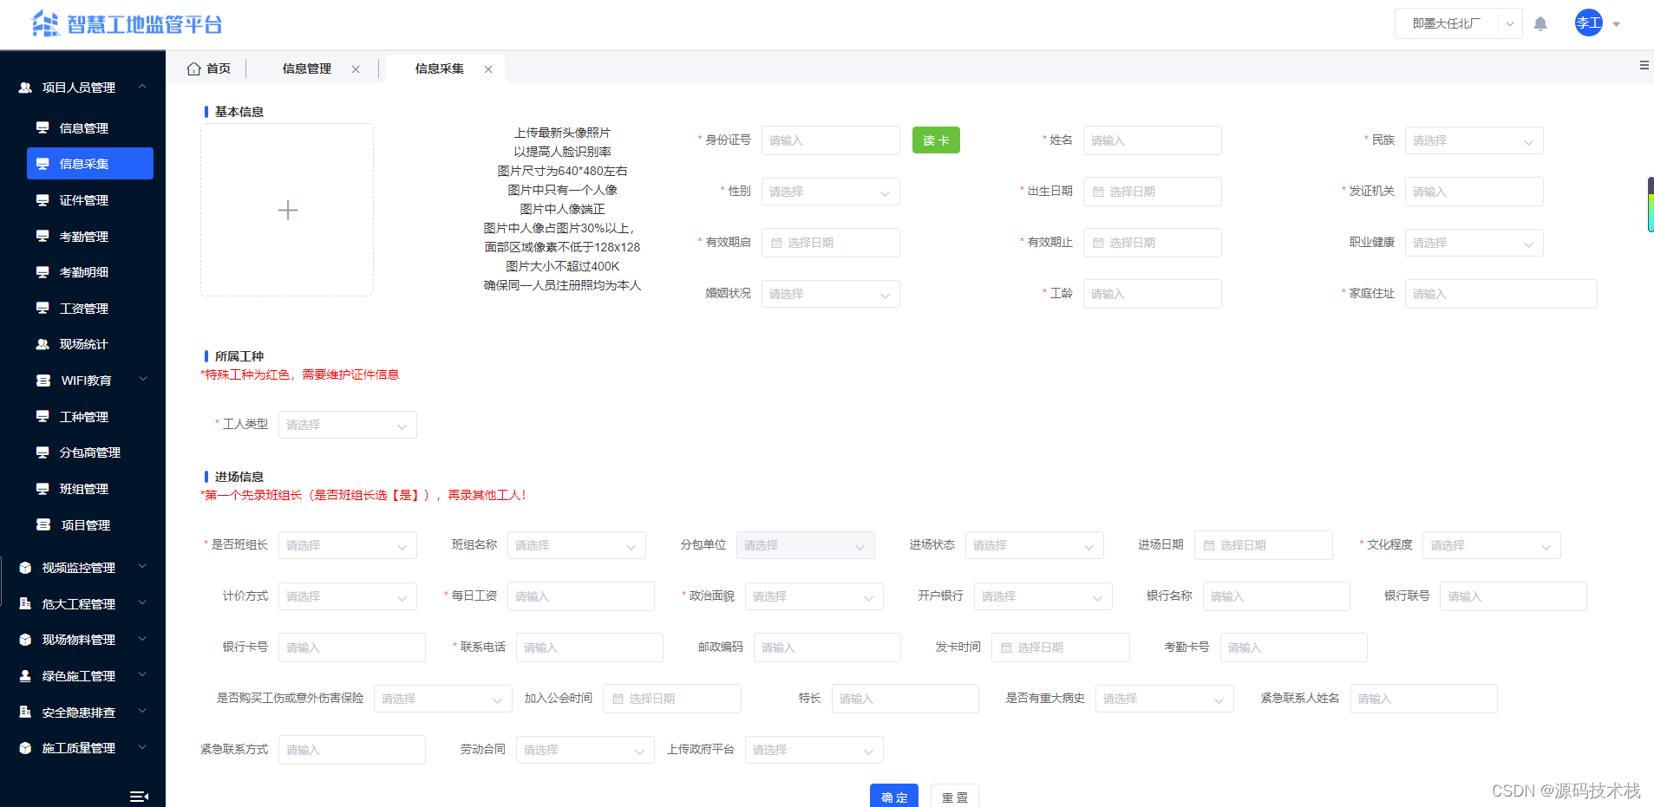Focus the 联系电话 input field
1654x807 pixels.
tap(590, 648)
